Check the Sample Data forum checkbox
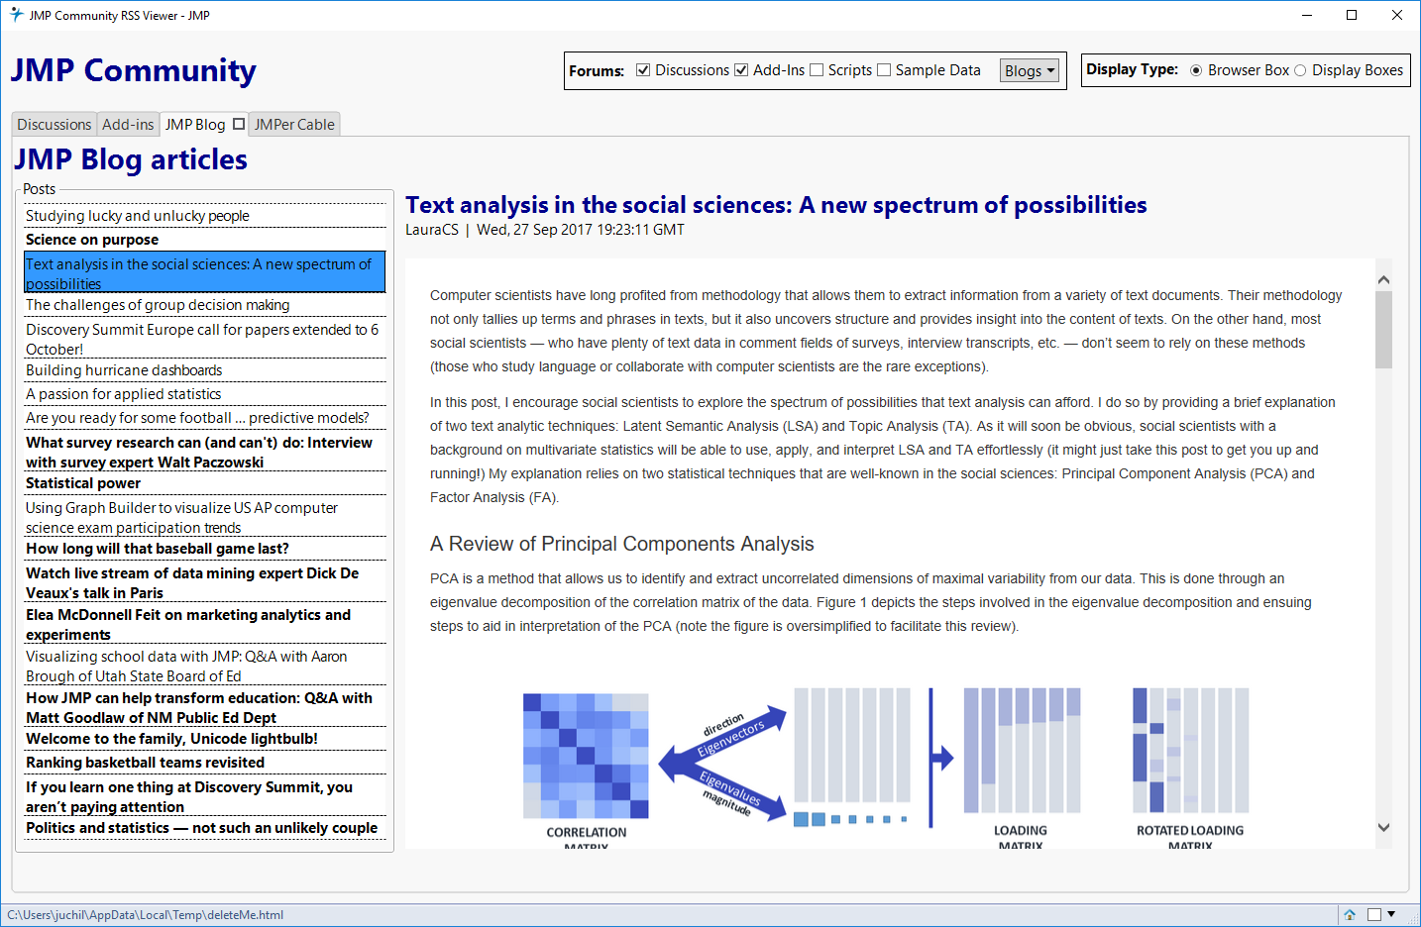 click(883, 69)
